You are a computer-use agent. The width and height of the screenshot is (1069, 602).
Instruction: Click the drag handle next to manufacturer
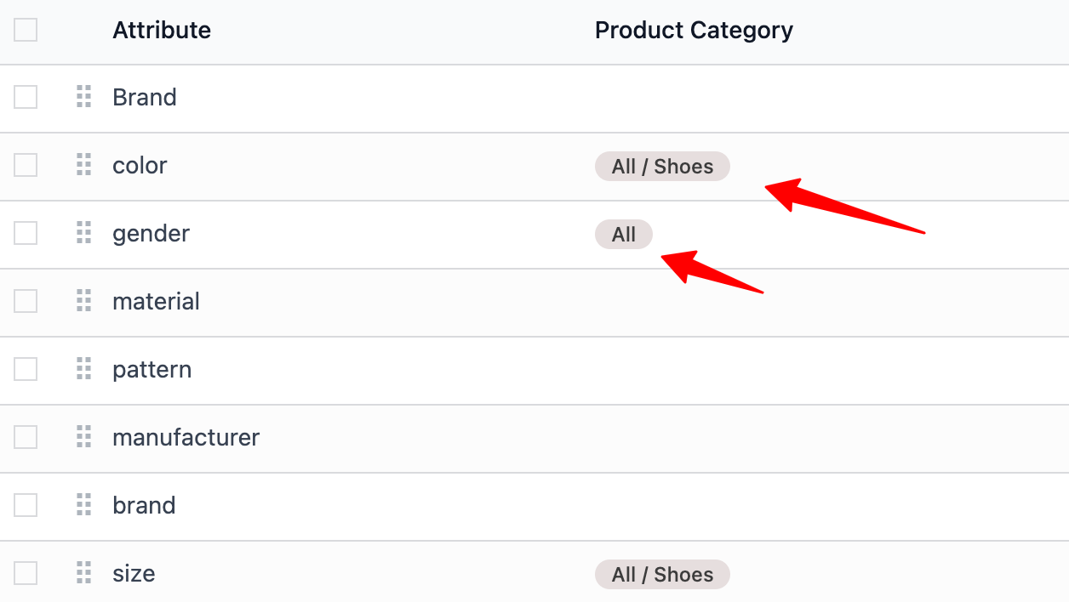[x=83, y=437]
